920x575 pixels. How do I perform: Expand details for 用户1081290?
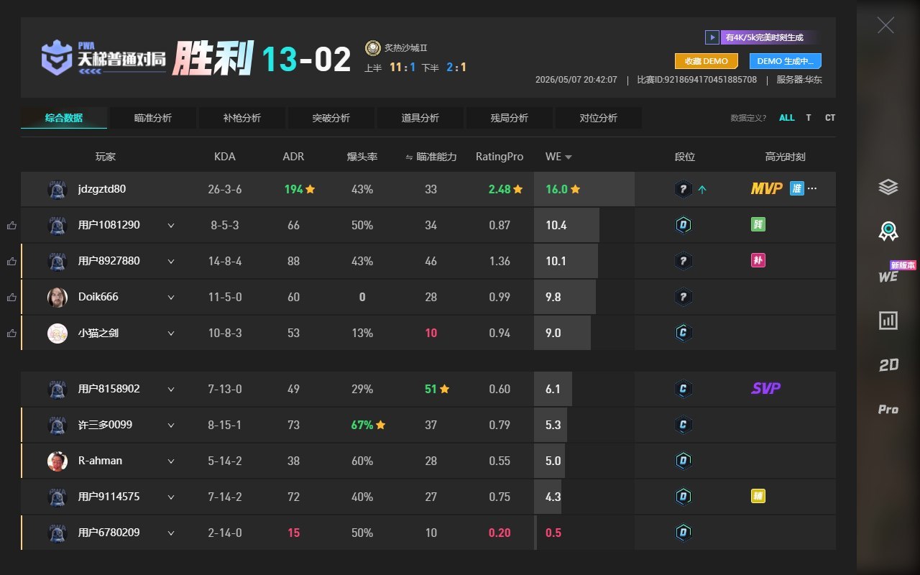[x=171, y=225]
